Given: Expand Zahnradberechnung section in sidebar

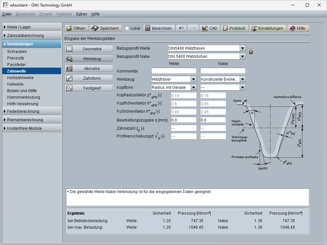Looking at the screenshot, I should tap(32, 36).
